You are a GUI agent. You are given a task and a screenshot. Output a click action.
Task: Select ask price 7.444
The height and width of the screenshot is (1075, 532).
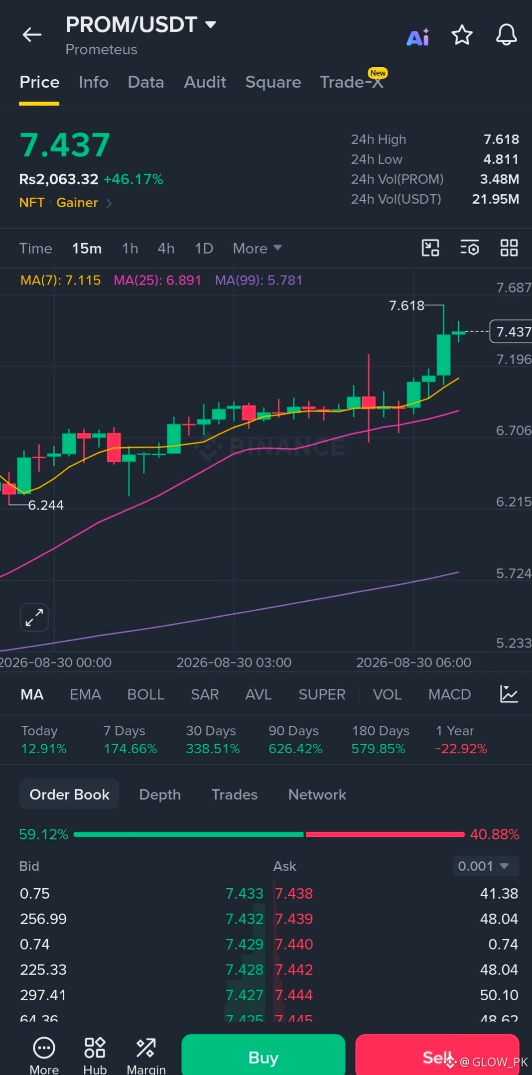pos(294,995)
